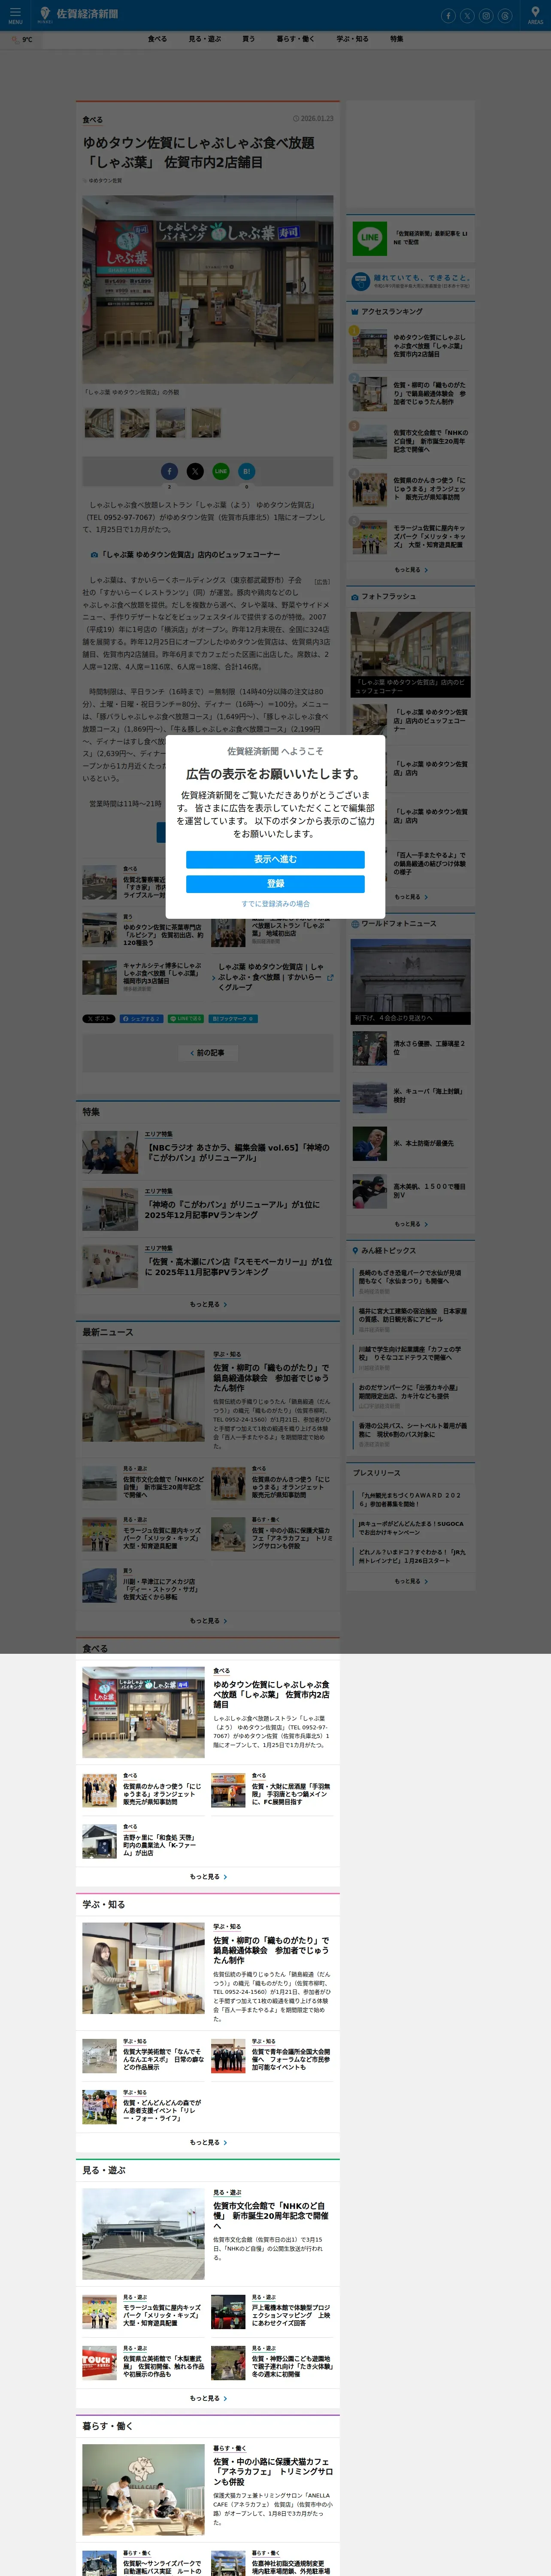Select the fourth small thumbnail under main photo
551x2576 pixels.
(x=206, y=423)
